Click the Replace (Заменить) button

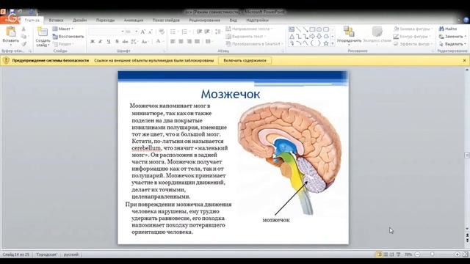pos(452,36)
